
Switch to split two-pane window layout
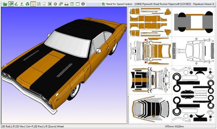(72, 4)
